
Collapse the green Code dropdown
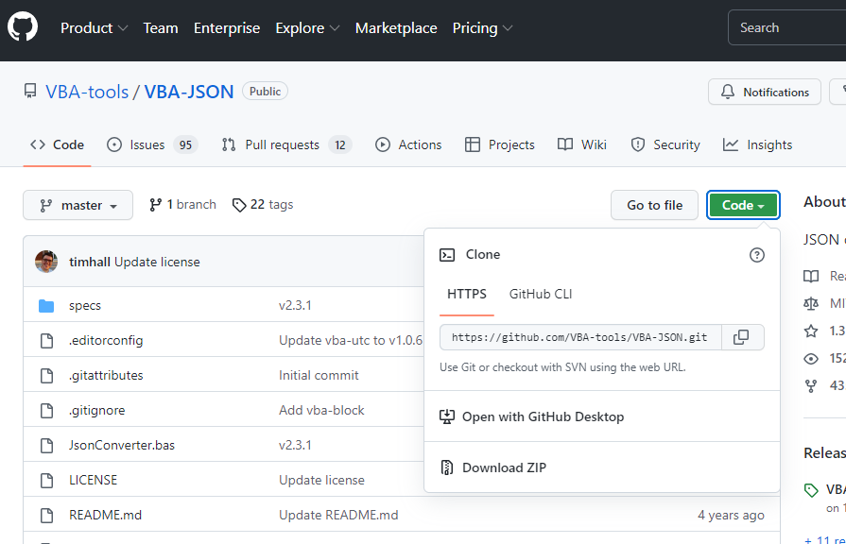click(x=743, y=205)
